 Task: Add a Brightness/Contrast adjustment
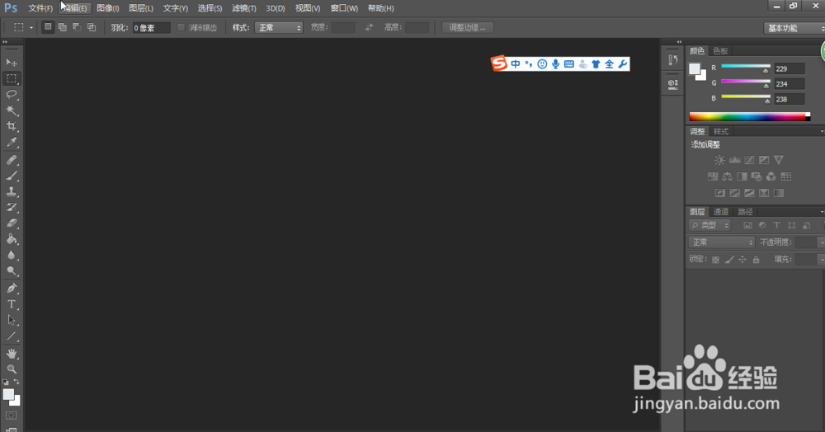719,160
